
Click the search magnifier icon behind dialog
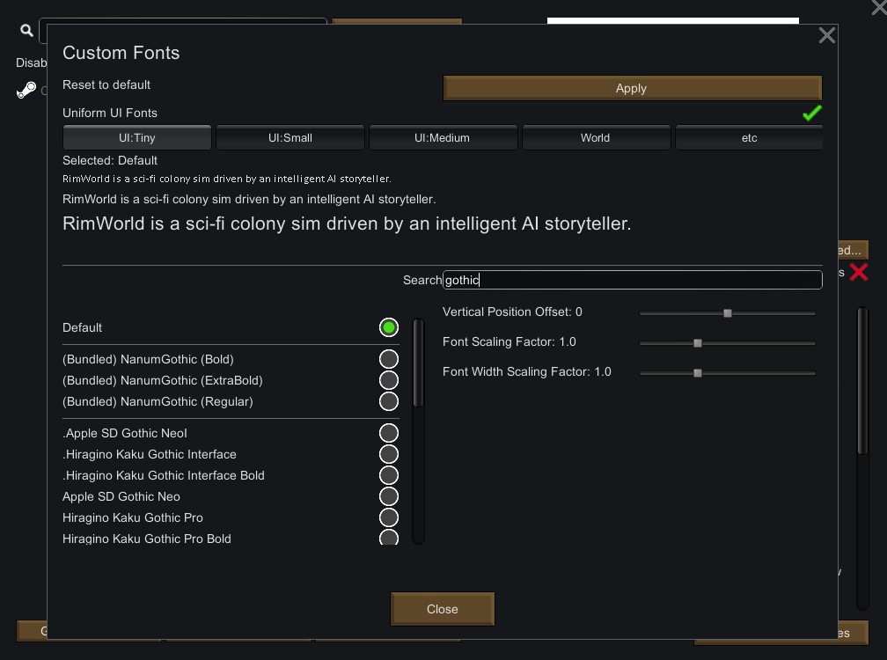click(26, 31)
